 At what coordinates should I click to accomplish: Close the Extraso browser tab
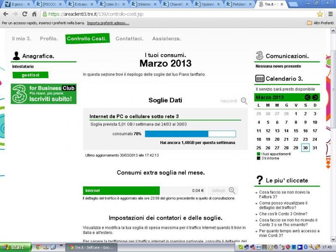tap(92, 4)
